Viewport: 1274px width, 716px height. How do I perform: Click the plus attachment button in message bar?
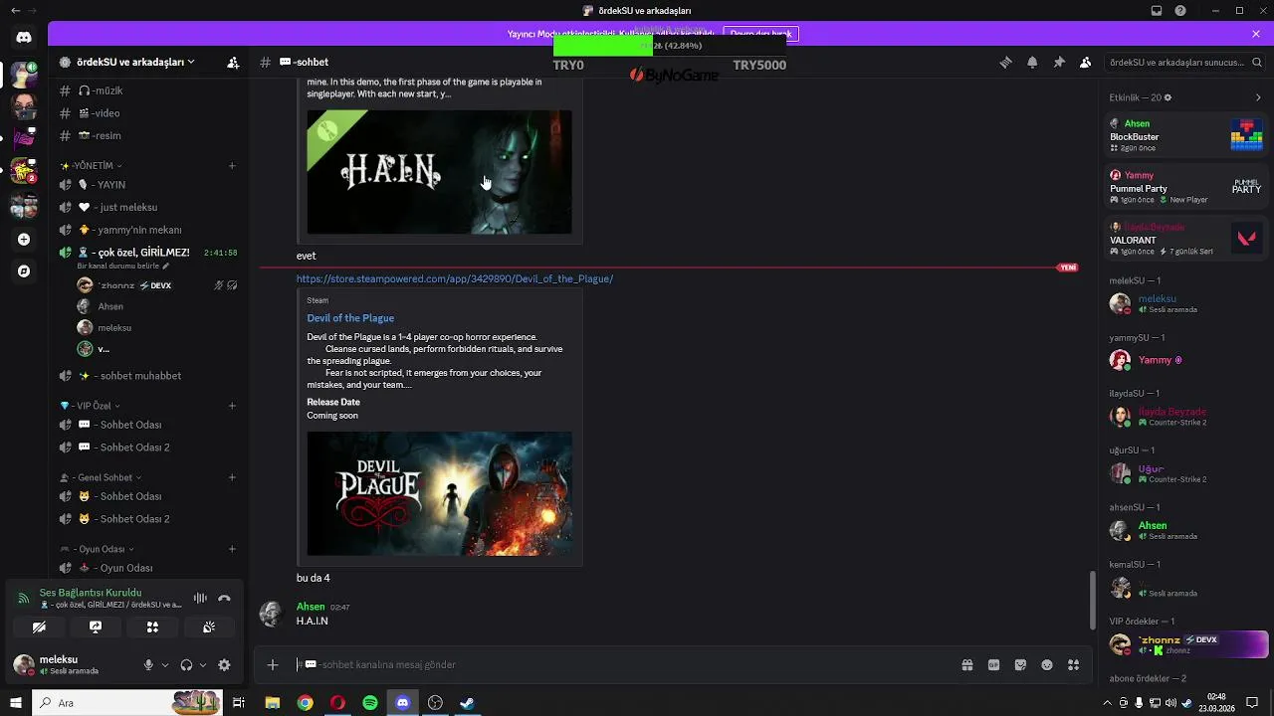273,664
